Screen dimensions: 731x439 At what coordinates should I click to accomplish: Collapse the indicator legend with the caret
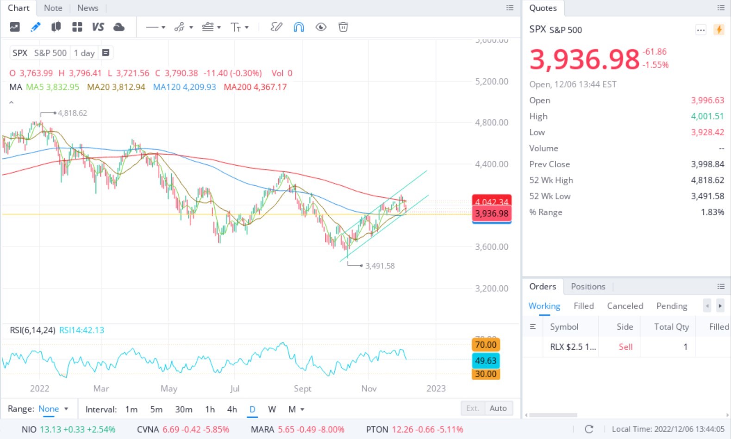pyautogui.click(x=11, y=102)
